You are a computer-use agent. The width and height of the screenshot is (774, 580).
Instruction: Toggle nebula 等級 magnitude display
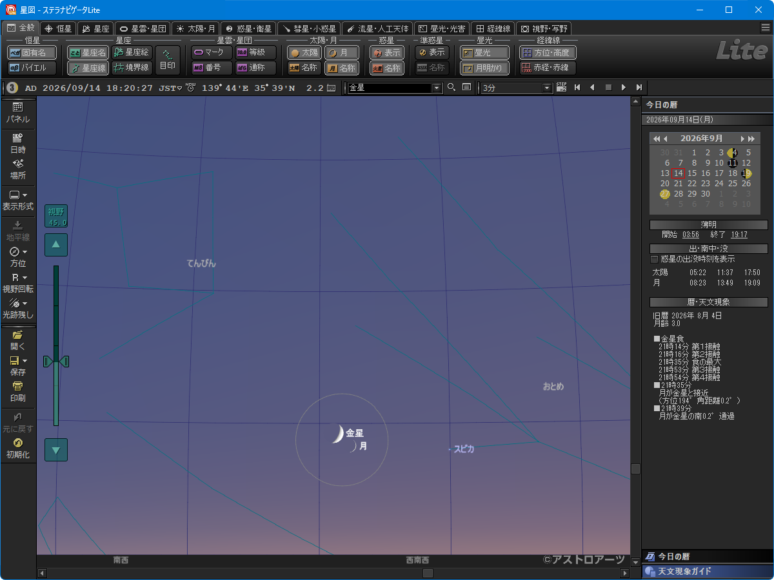tap(255, 53)
